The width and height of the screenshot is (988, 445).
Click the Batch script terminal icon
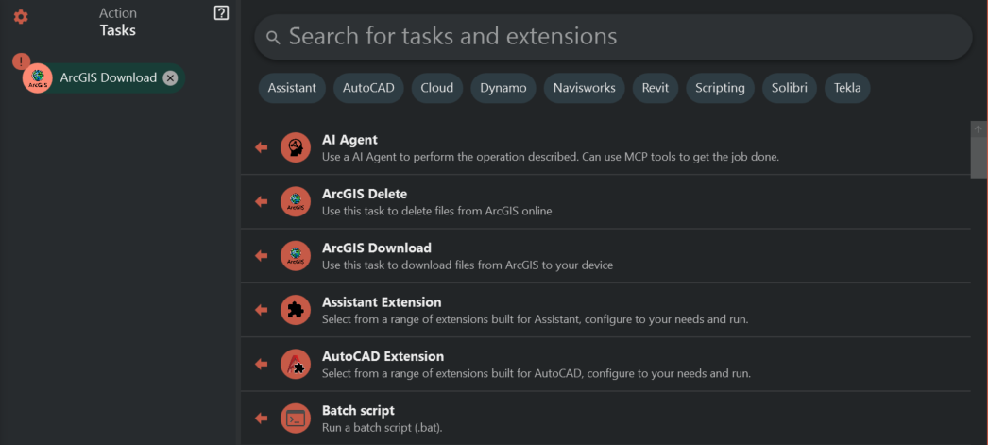click(x=296, y=419)
